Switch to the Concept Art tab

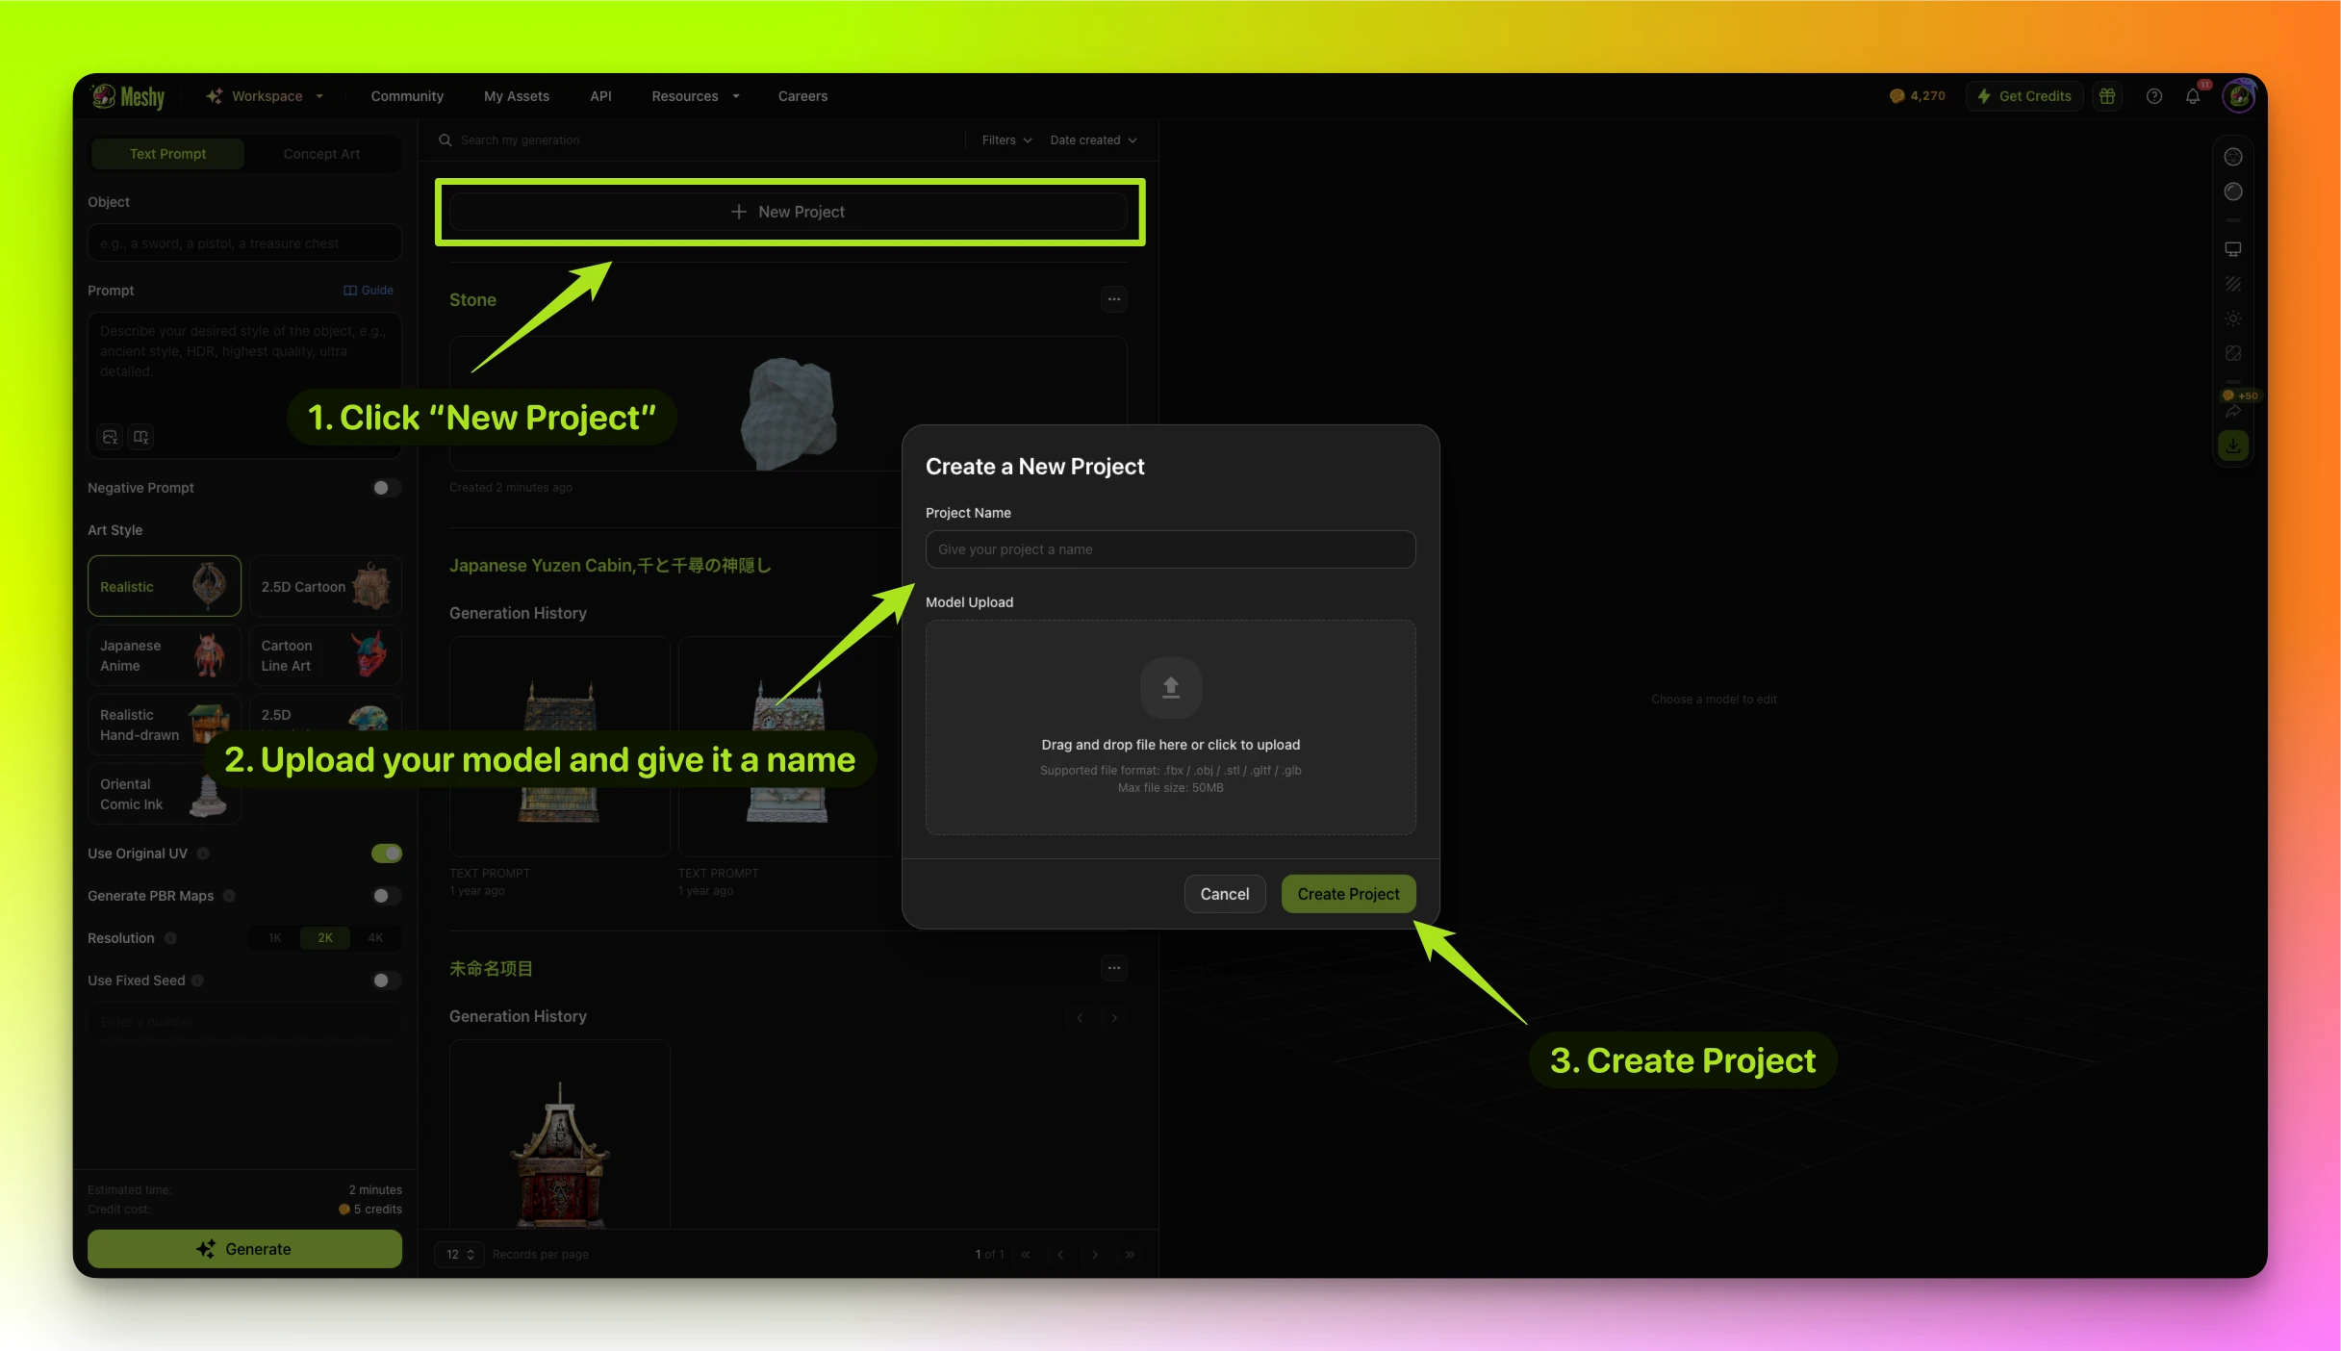click(321, 154)
